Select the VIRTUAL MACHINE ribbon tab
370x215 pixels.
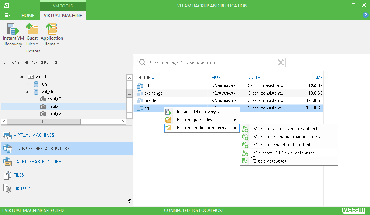[x=63, y=16]
